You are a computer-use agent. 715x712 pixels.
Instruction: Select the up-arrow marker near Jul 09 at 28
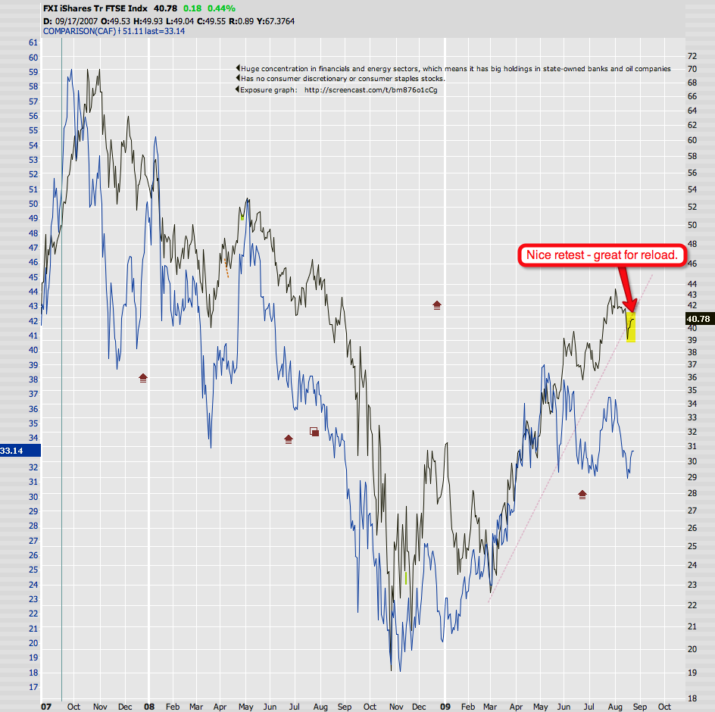[x=582, y=495]
